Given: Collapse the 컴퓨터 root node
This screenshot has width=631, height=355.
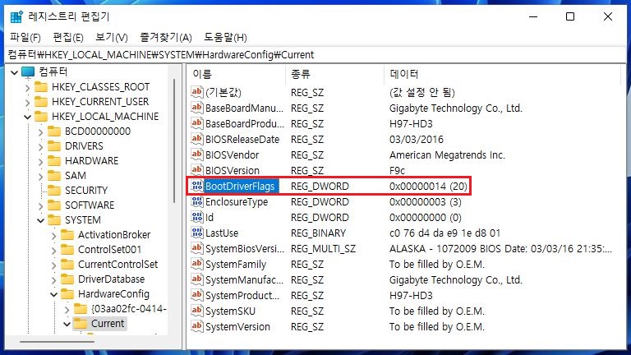Looking at the screenshot, I should click(15, 72).
